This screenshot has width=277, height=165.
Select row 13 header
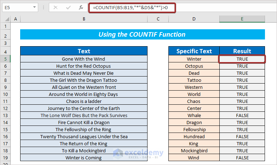[x=5, y=115]
